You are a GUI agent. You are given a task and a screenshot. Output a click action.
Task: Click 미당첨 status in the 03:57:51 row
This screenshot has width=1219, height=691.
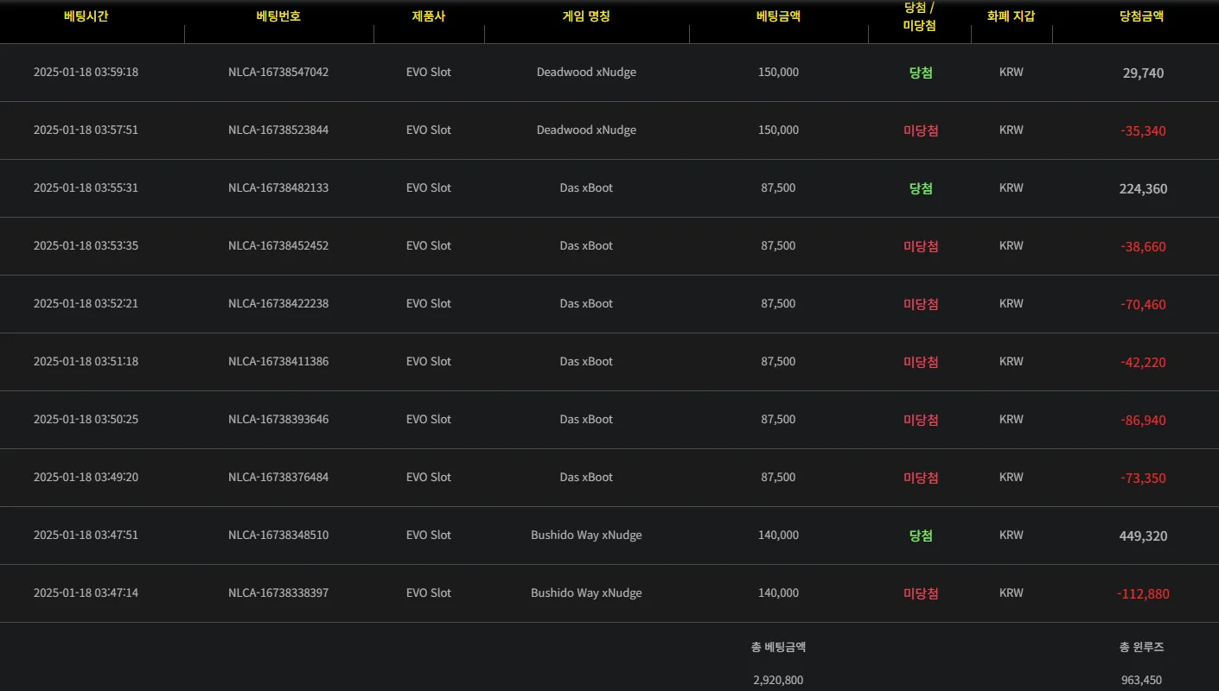tap(921, 131)
